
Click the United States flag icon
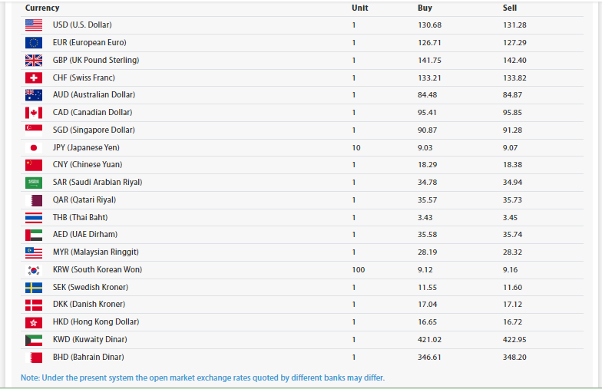point(34,25)
